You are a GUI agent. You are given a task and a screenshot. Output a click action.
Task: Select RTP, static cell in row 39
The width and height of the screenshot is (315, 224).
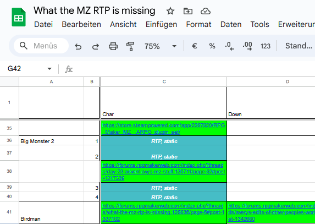tap(164, 187)
